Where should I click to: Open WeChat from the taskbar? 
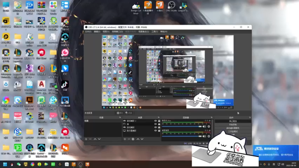(x=19, y=164)
